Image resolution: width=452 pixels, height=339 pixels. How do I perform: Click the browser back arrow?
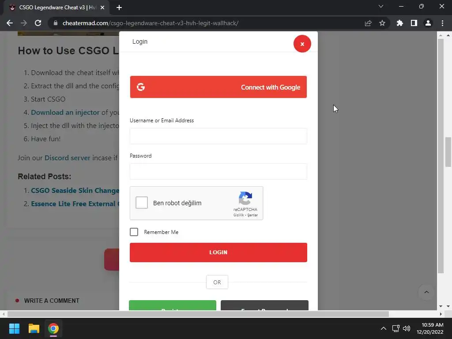click(10, 23)
